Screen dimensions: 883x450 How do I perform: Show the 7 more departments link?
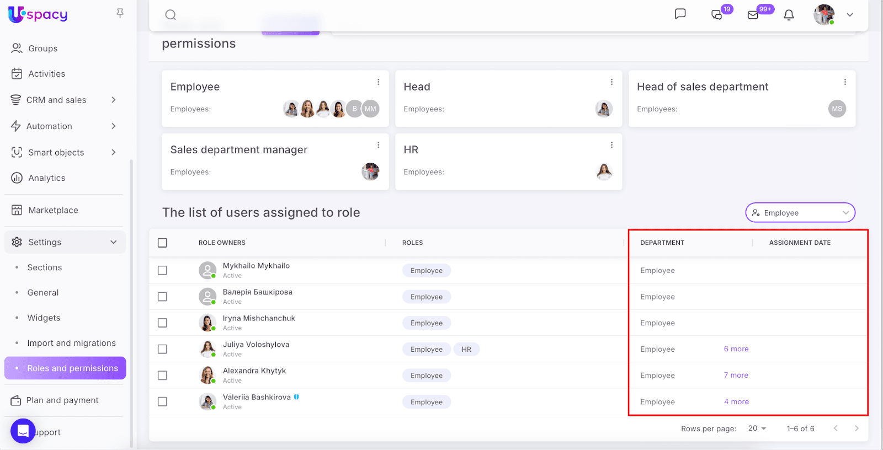736,376
